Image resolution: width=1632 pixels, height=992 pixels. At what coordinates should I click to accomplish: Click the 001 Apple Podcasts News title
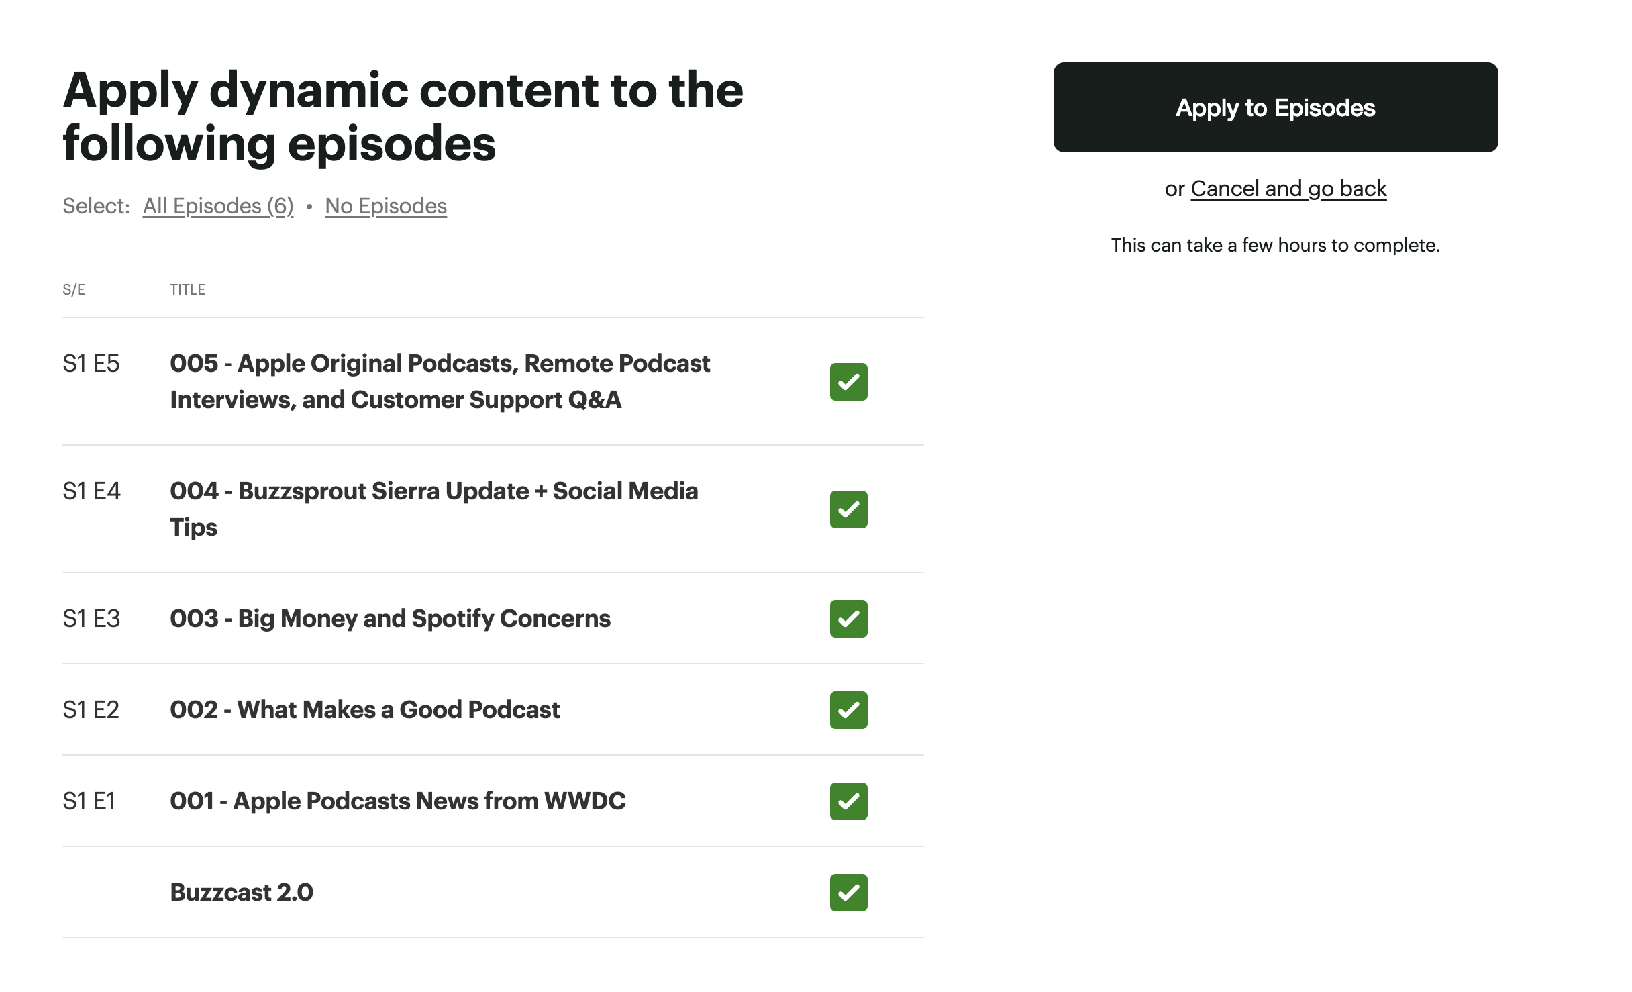click(397, 801)
